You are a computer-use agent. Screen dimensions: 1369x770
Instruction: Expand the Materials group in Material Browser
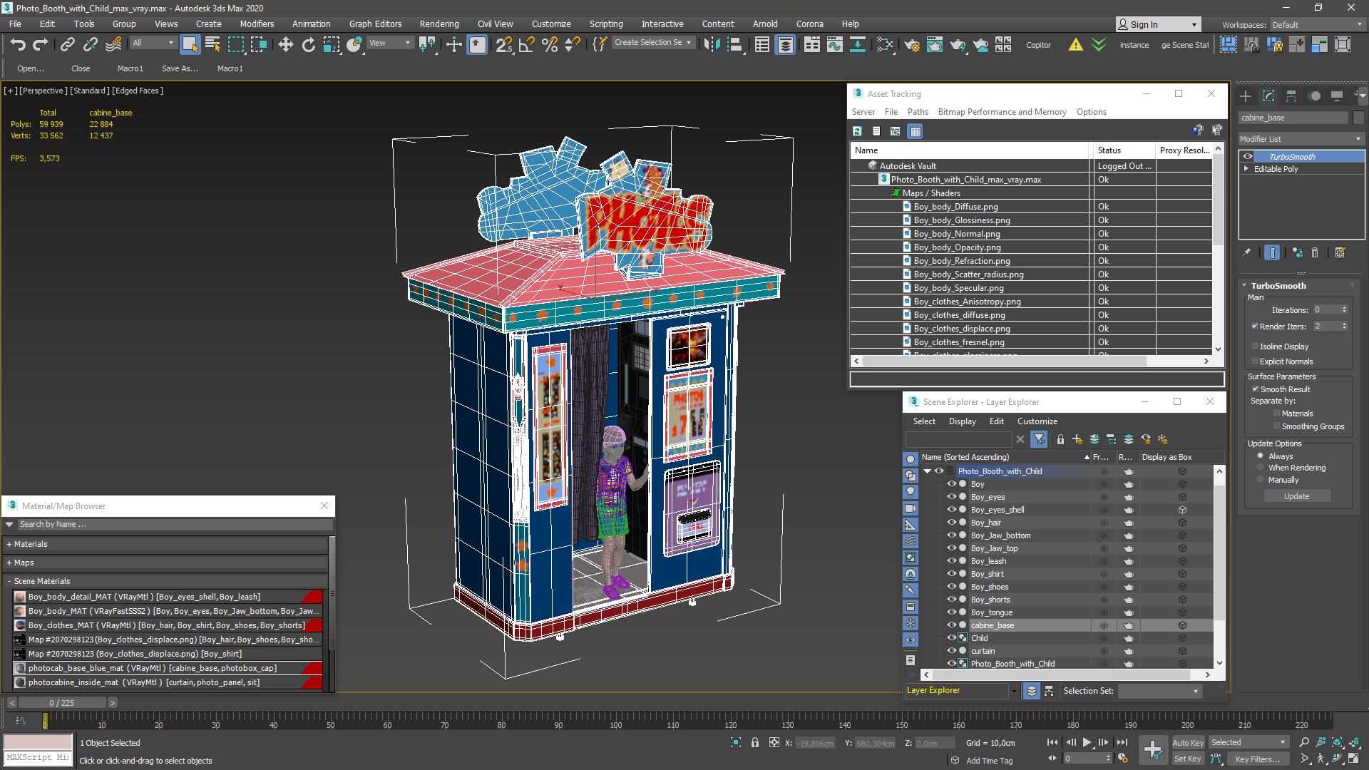tap(9, 544)
